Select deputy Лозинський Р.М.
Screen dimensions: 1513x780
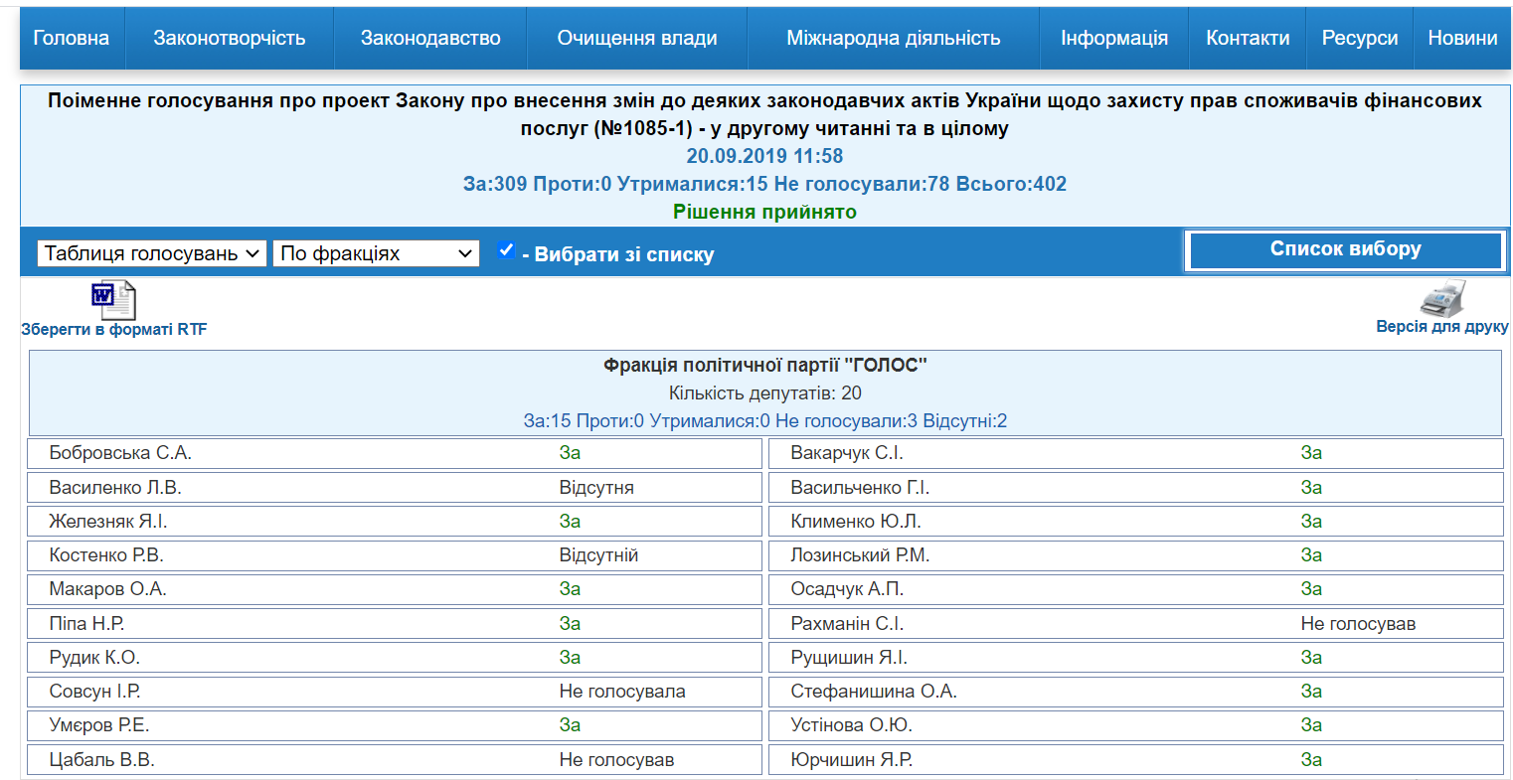(x=860, y=555)
